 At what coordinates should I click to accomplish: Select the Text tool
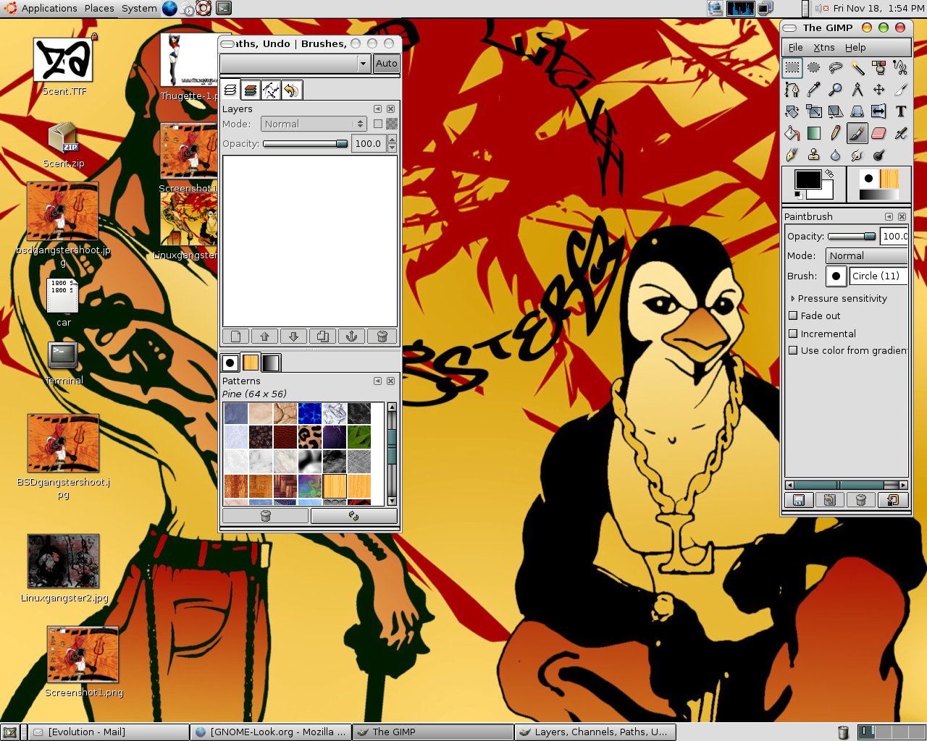pos(901,111)
